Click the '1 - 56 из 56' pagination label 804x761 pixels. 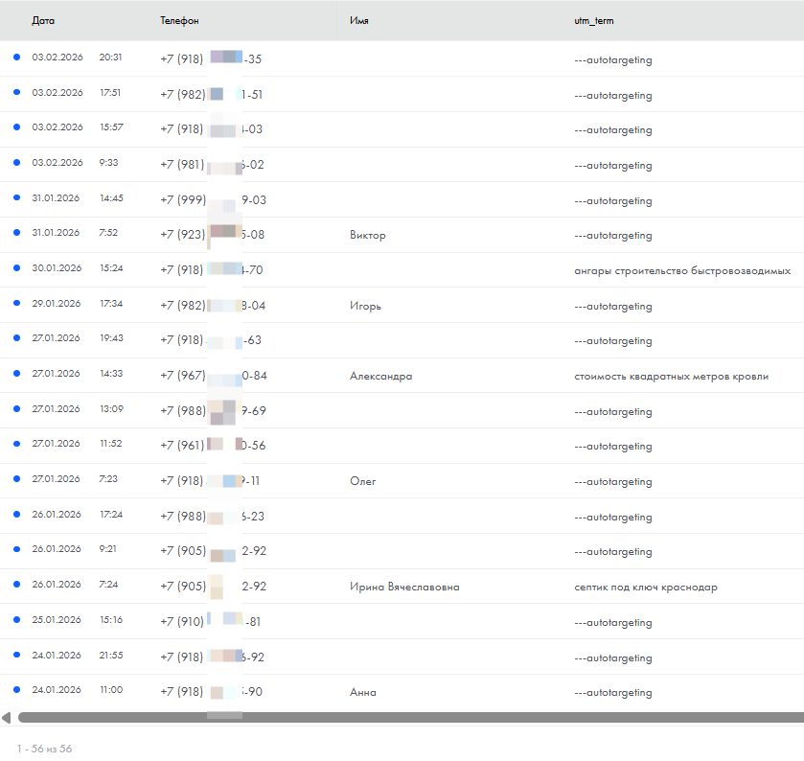[44, 749]
